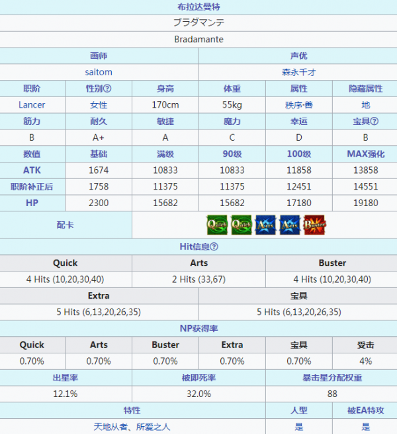Click the question mark beside 性别
Image resolution: width=397 pixels, height=434 pixels.
click(x=107, y=89)
